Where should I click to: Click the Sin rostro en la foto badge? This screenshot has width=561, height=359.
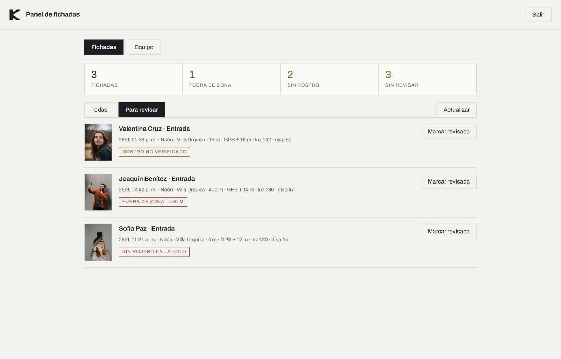(x=154, y=251)
